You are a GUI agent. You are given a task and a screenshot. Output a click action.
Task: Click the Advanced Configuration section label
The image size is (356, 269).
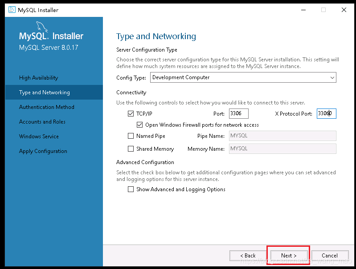pyautogui.click(x=145, y=162)
